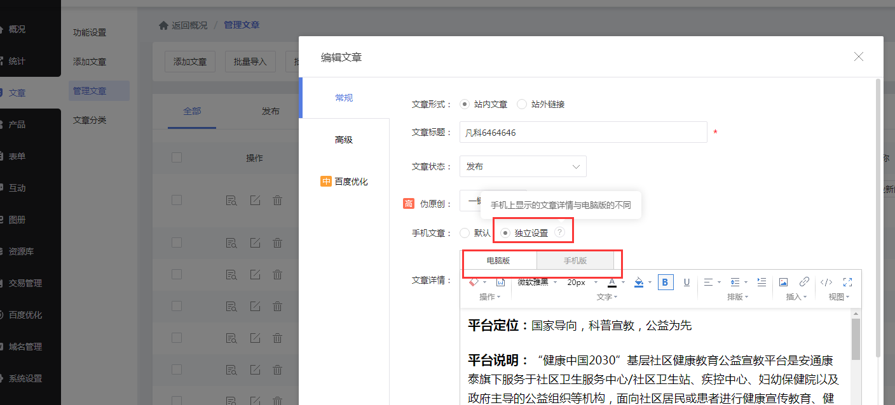The image size is (895, 405).
Task: Click delete trash icon in first article row
Action: 277,201
